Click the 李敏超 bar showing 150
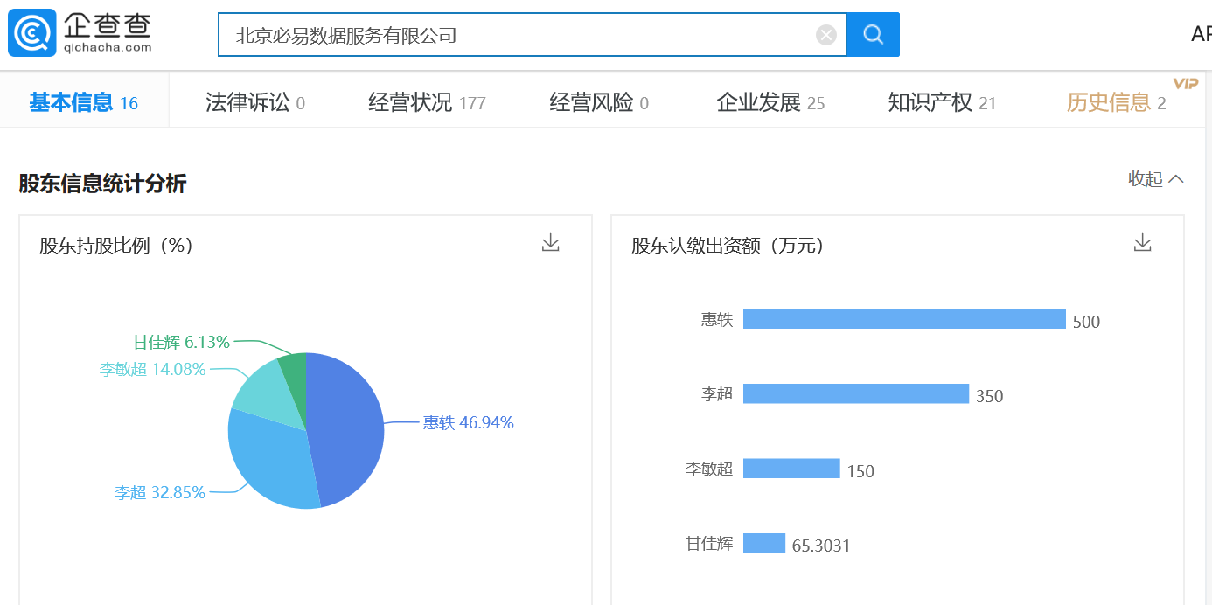Screen dimensions: 1212x605 tap(791, 469)
